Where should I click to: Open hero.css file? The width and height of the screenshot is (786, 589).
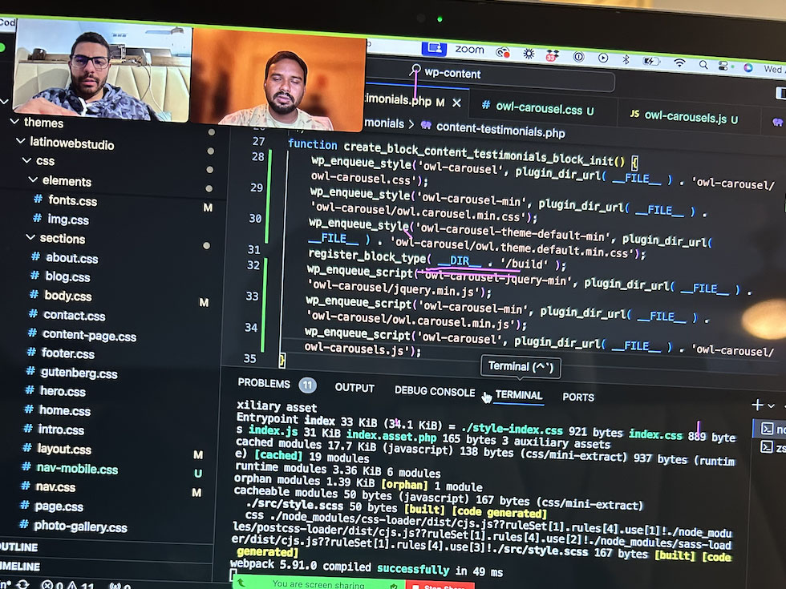point(63,391)
